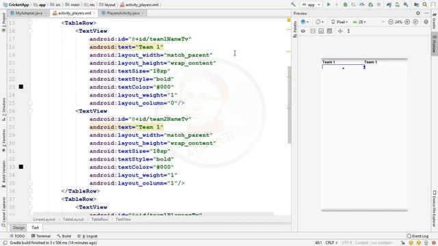Open the Pixel device dropdown
438x246 pixels.
pyautogui.click(x=339, y=22)
